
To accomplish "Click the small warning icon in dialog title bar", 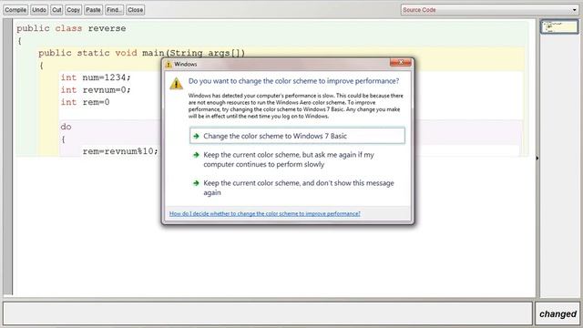I will click(169, 65).
